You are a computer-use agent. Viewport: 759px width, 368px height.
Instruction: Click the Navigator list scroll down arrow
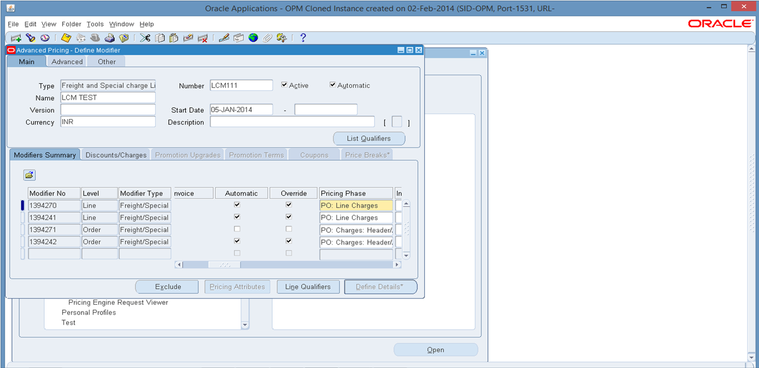click(245, 325)
